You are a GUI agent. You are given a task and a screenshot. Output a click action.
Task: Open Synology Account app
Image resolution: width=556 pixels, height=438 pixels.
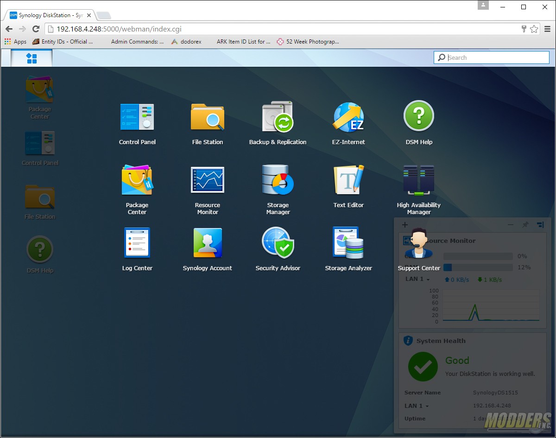(x=208, y=249)
